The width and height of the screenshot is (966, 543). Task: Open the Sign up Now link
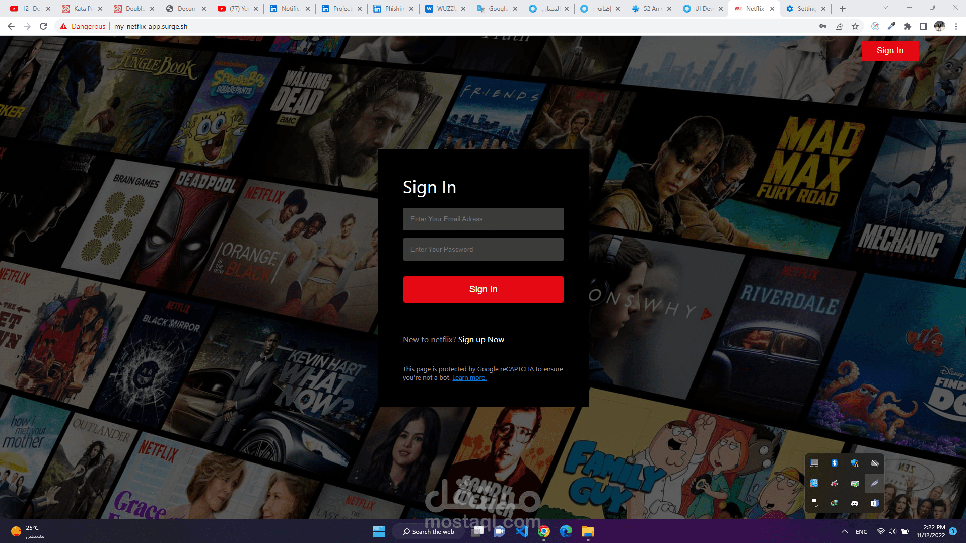tap(481, 340)
